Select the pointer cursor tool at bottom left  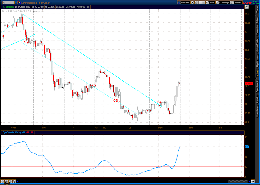(14, 181)
